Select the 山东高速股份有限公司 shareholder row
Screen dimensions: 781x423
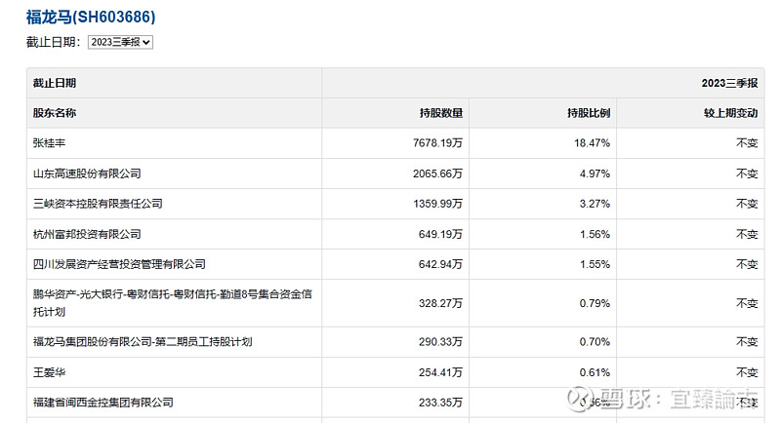coord(87,173)
